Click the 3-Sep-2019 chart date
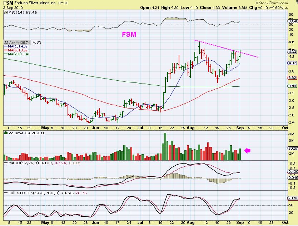 coord(13,8)
